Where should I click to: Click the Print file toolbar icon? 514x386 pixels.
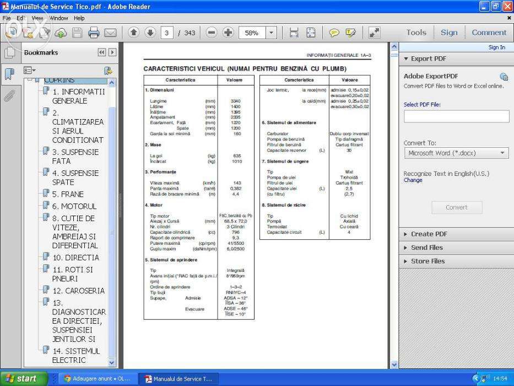[x=94, y=33]
